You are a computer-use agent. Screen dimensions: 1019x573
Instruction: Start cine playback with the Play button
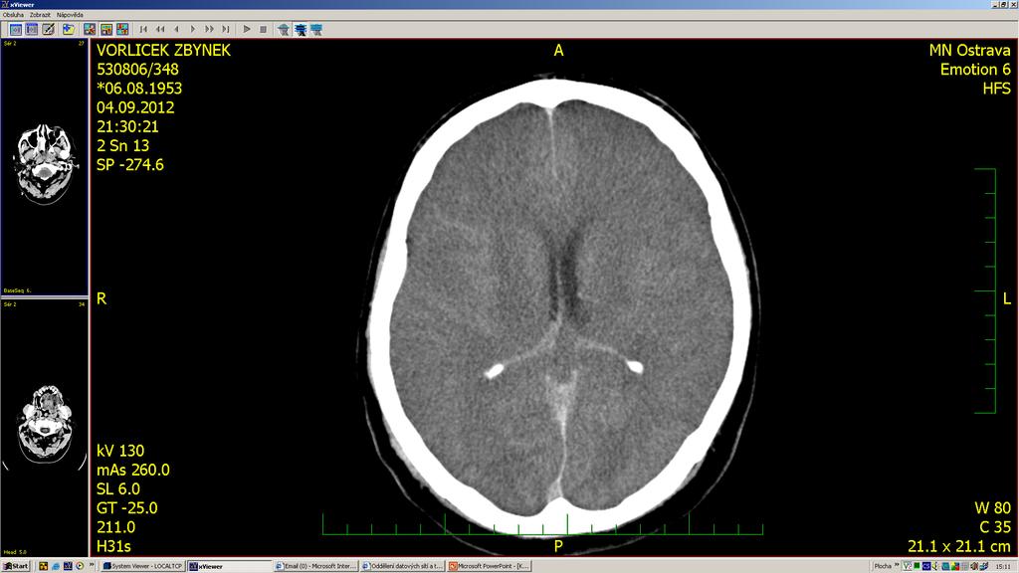point(247,29)
